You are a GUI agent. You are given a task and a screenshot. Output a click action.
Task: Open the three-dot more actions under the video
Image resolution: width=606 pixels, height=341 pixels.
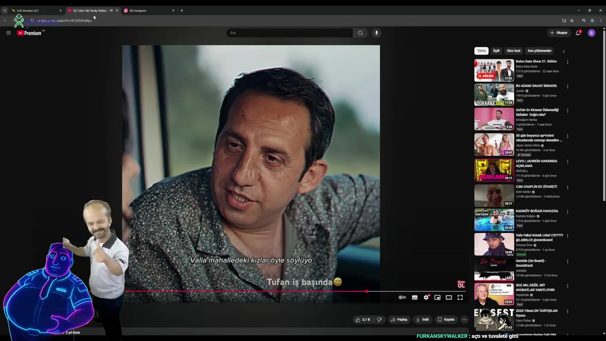pyautogui.click(x=464, y=320)
